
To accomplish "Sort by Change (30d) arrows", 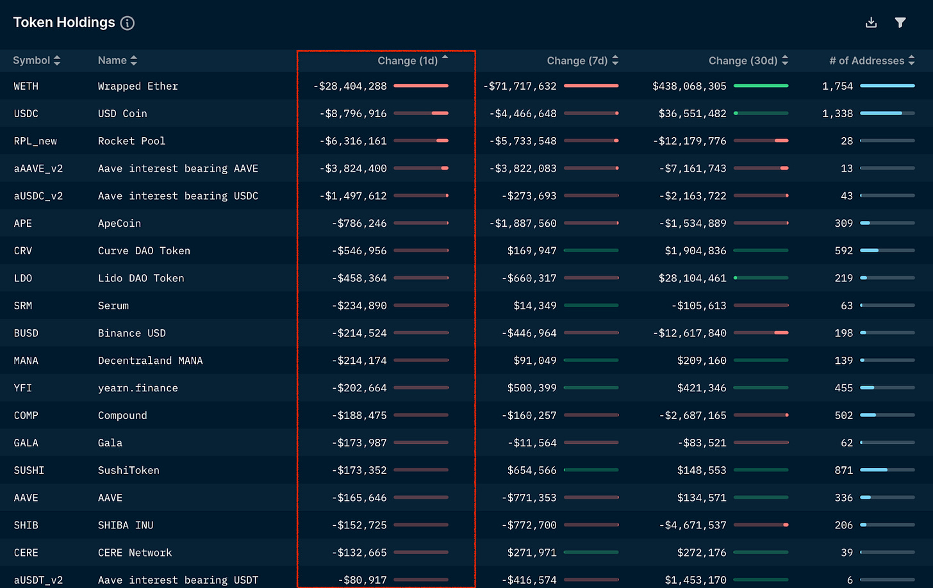I will click(785, 60).
